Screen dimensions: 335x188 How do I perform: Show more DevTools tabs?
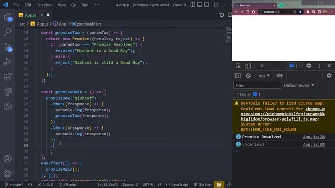[x=262, y=66]
